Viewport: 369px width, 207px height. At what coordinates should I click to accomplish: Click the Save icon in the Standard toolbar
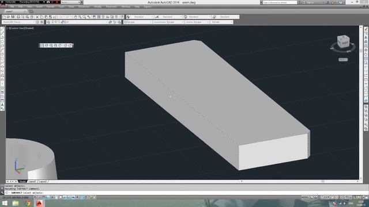tap(13, 17)
